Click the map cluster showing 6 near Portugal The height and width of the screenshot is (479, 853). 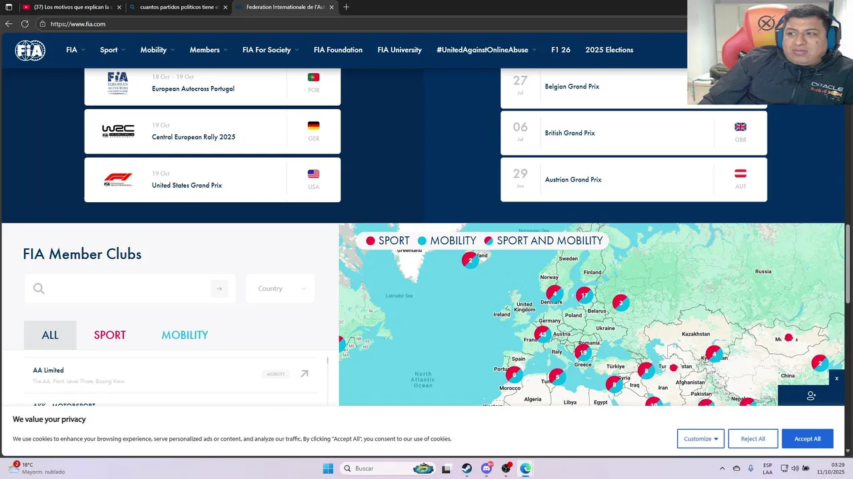tap(514, 375)
